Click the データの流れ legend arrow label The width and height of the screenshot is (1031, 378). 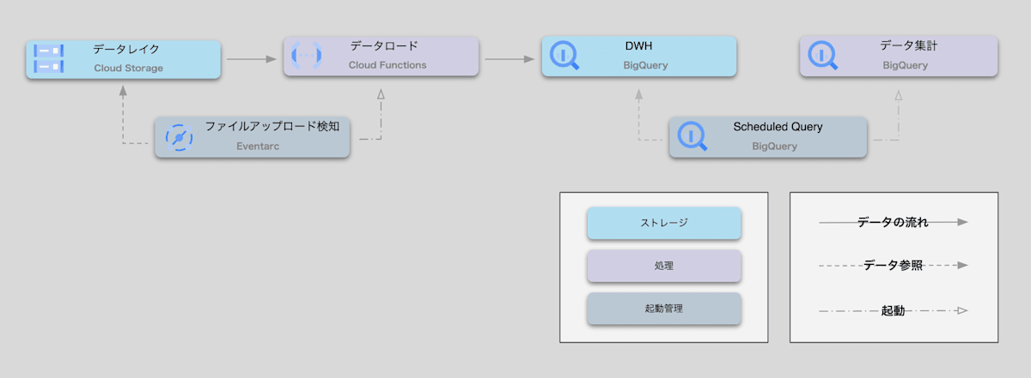(894, 222)
